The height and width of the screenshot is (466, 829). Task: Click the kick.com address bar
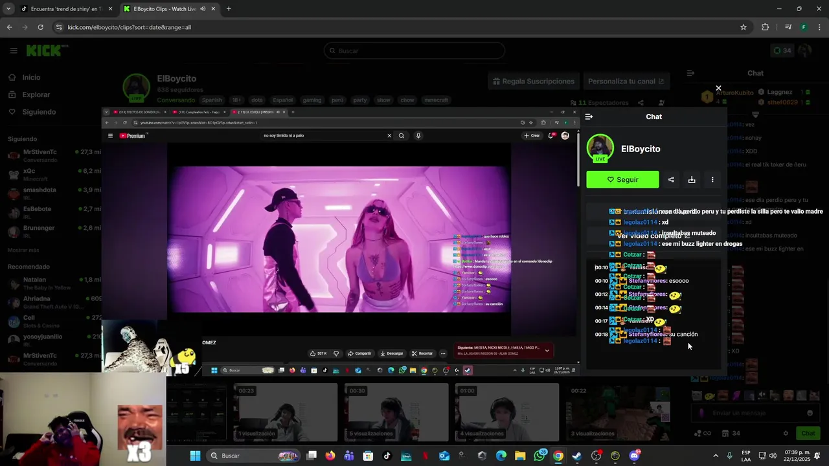[402, 27]
